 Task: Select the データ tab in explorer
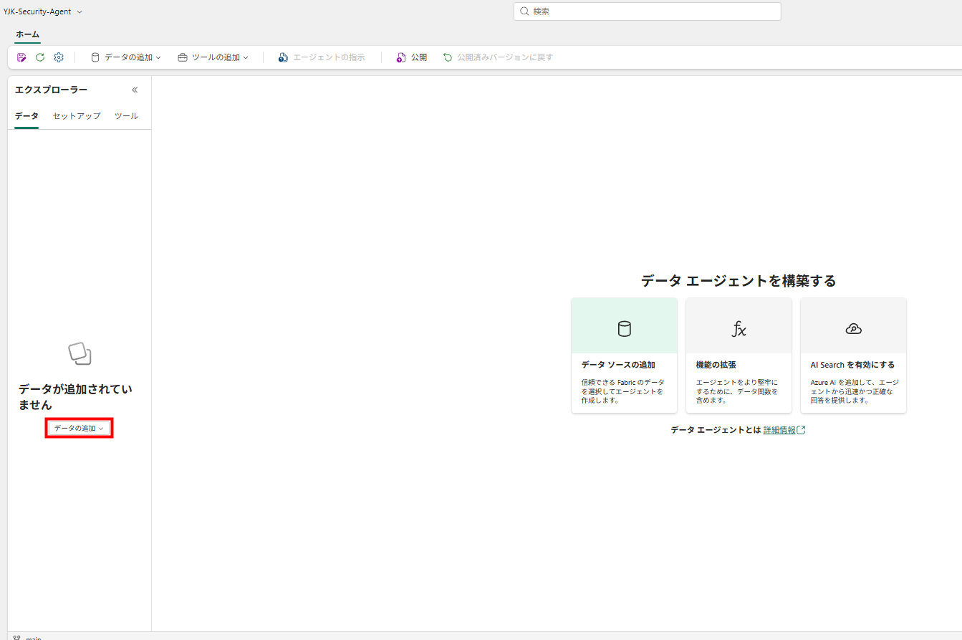(x=27, y=116)
